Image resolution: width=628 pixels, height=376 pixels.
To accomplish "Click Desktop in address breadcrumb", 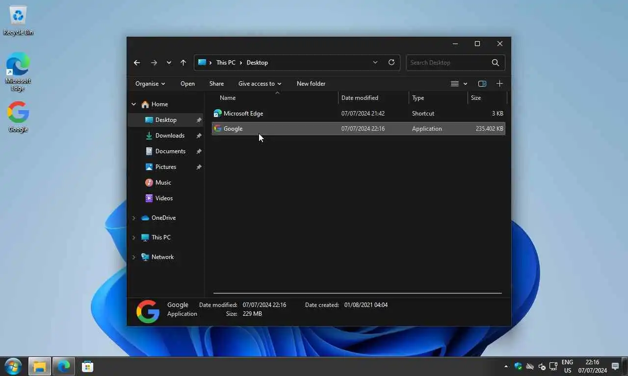I will [x=257, y=63].
